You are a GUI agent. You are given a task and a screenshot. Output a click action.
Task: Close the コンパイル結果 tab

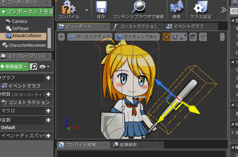(106, 145)
